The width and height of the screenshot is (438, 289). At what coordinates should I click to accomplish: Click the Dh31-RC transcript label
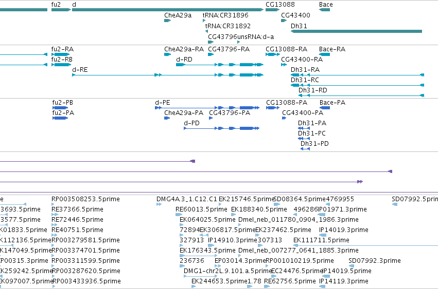[x=305, y=80]
